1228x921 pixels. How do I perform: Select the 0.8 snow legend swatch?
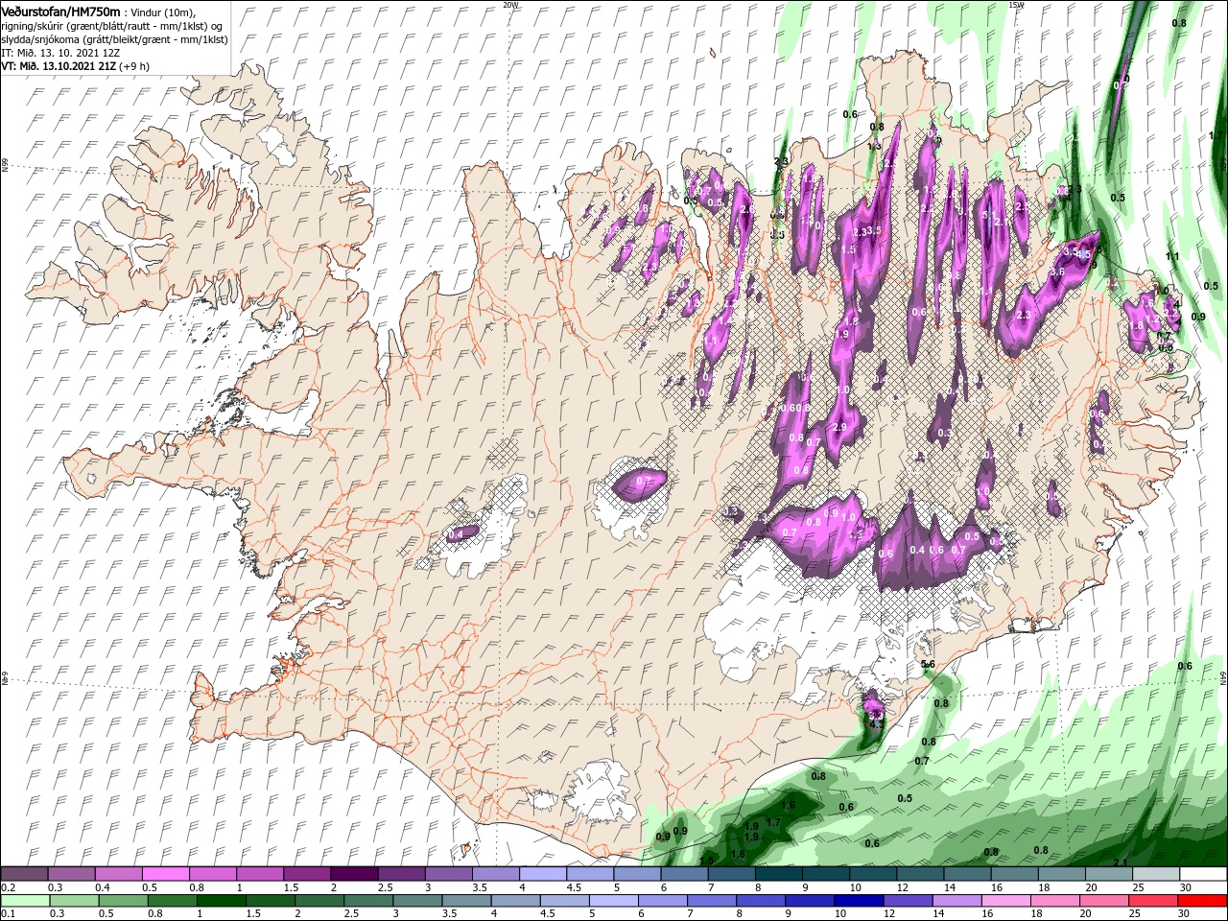[x=212, y=874]
